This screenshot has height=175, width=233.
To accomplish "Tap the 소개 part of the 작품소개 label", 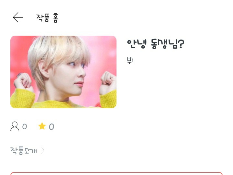I will (x=30, y=151).
